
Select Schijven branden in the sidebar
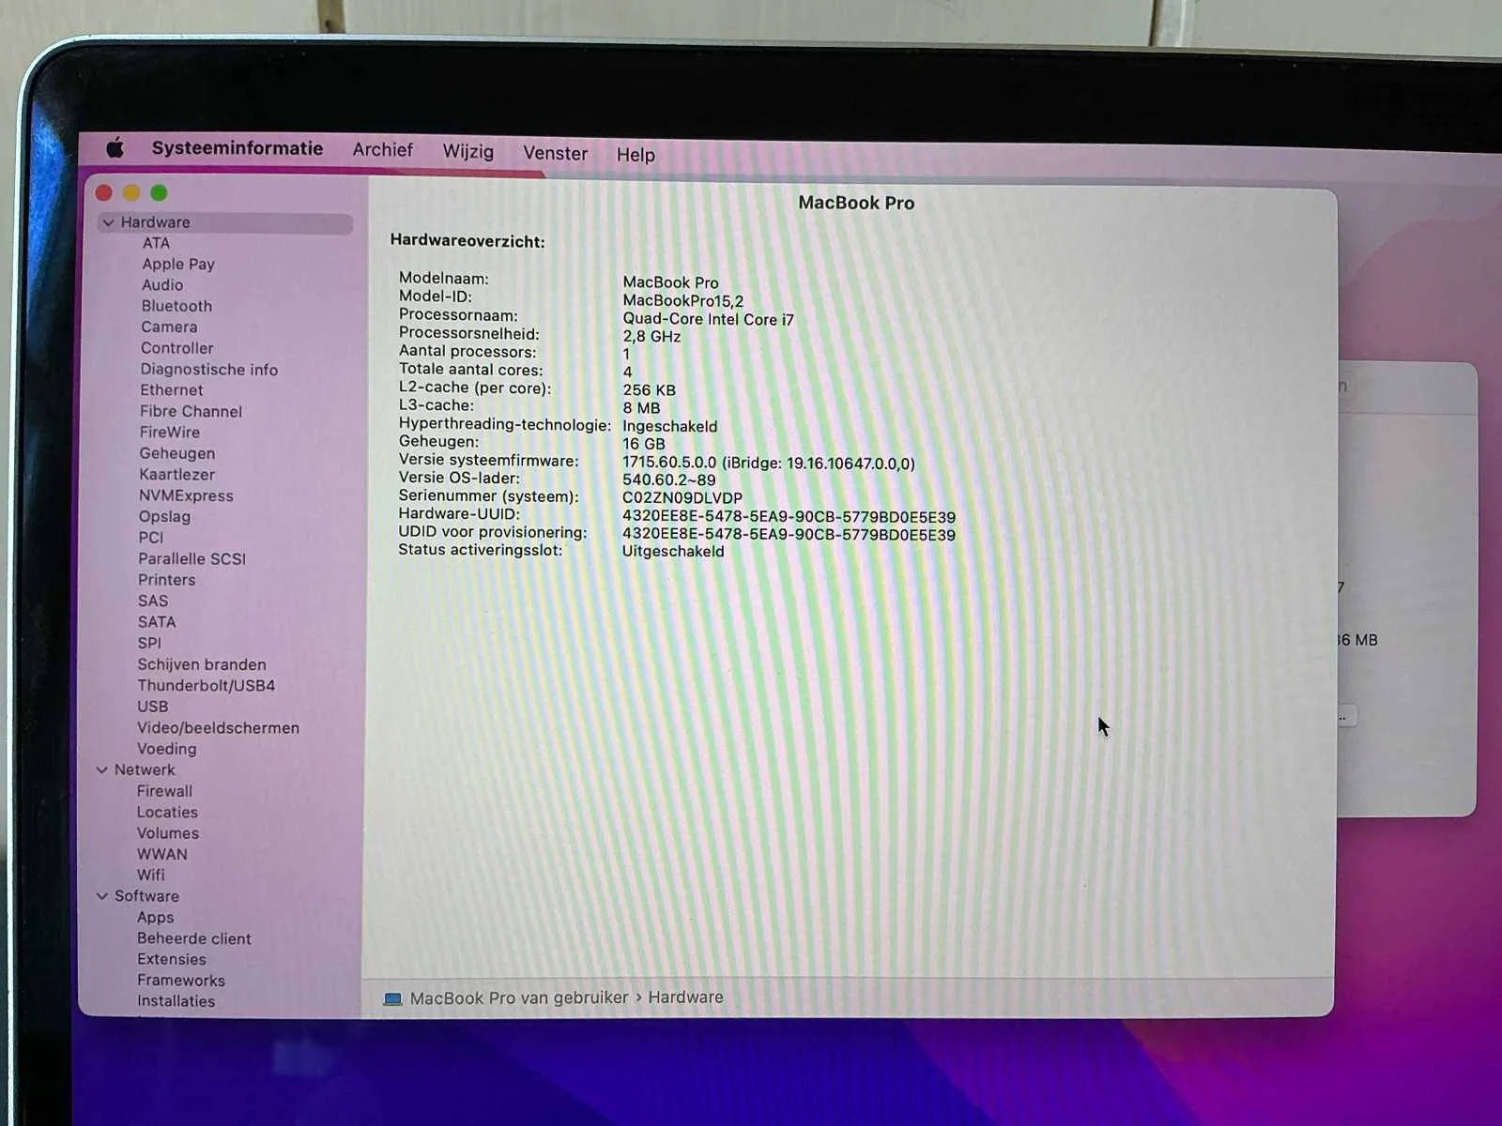coord(202,665)
